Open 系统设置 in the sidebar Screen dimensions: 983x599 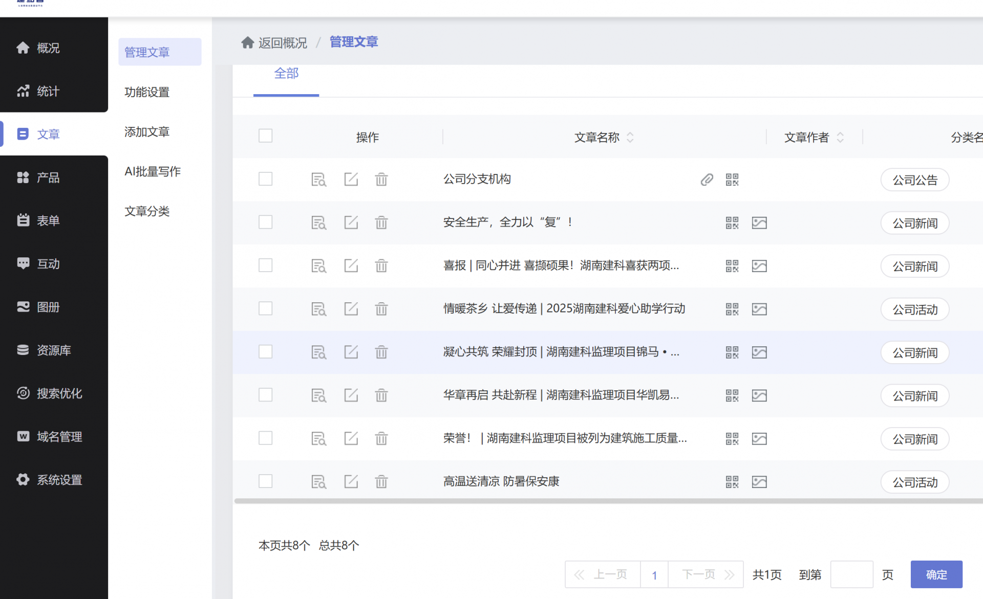[x=54, y=480]
